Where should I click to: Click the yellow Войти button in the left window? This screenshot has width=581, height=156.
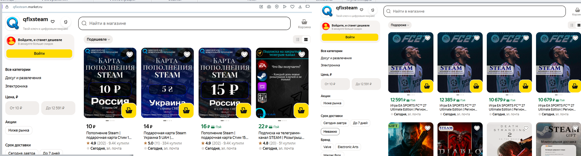[x=39, y=54]
